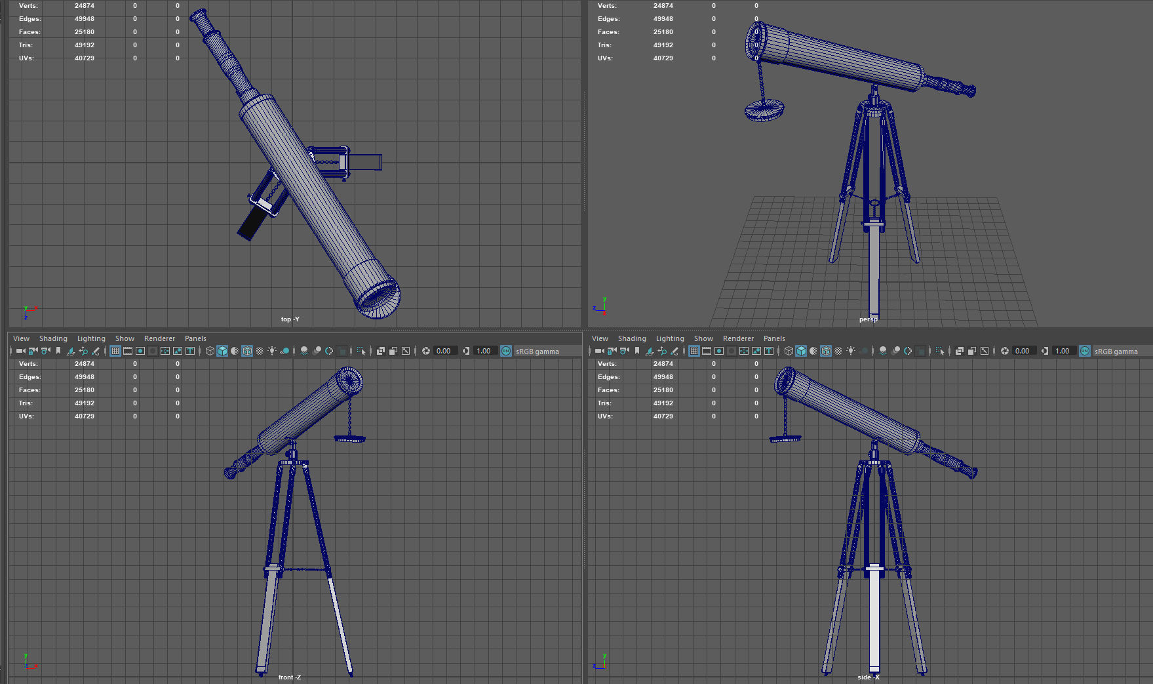Click the 'persp' viewport label
The width and height of the screenshot is (1153, 684).
pos(868,319)
